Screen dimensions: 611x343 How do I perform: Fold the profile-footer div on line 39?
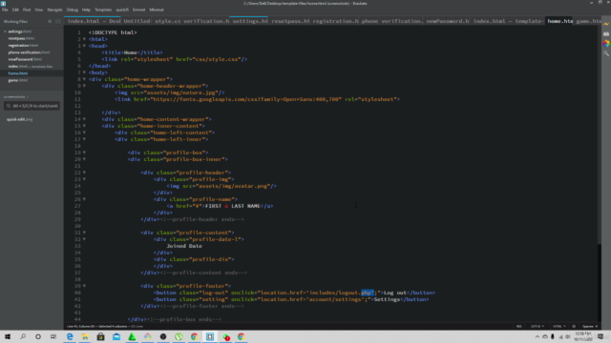(84, 286)
